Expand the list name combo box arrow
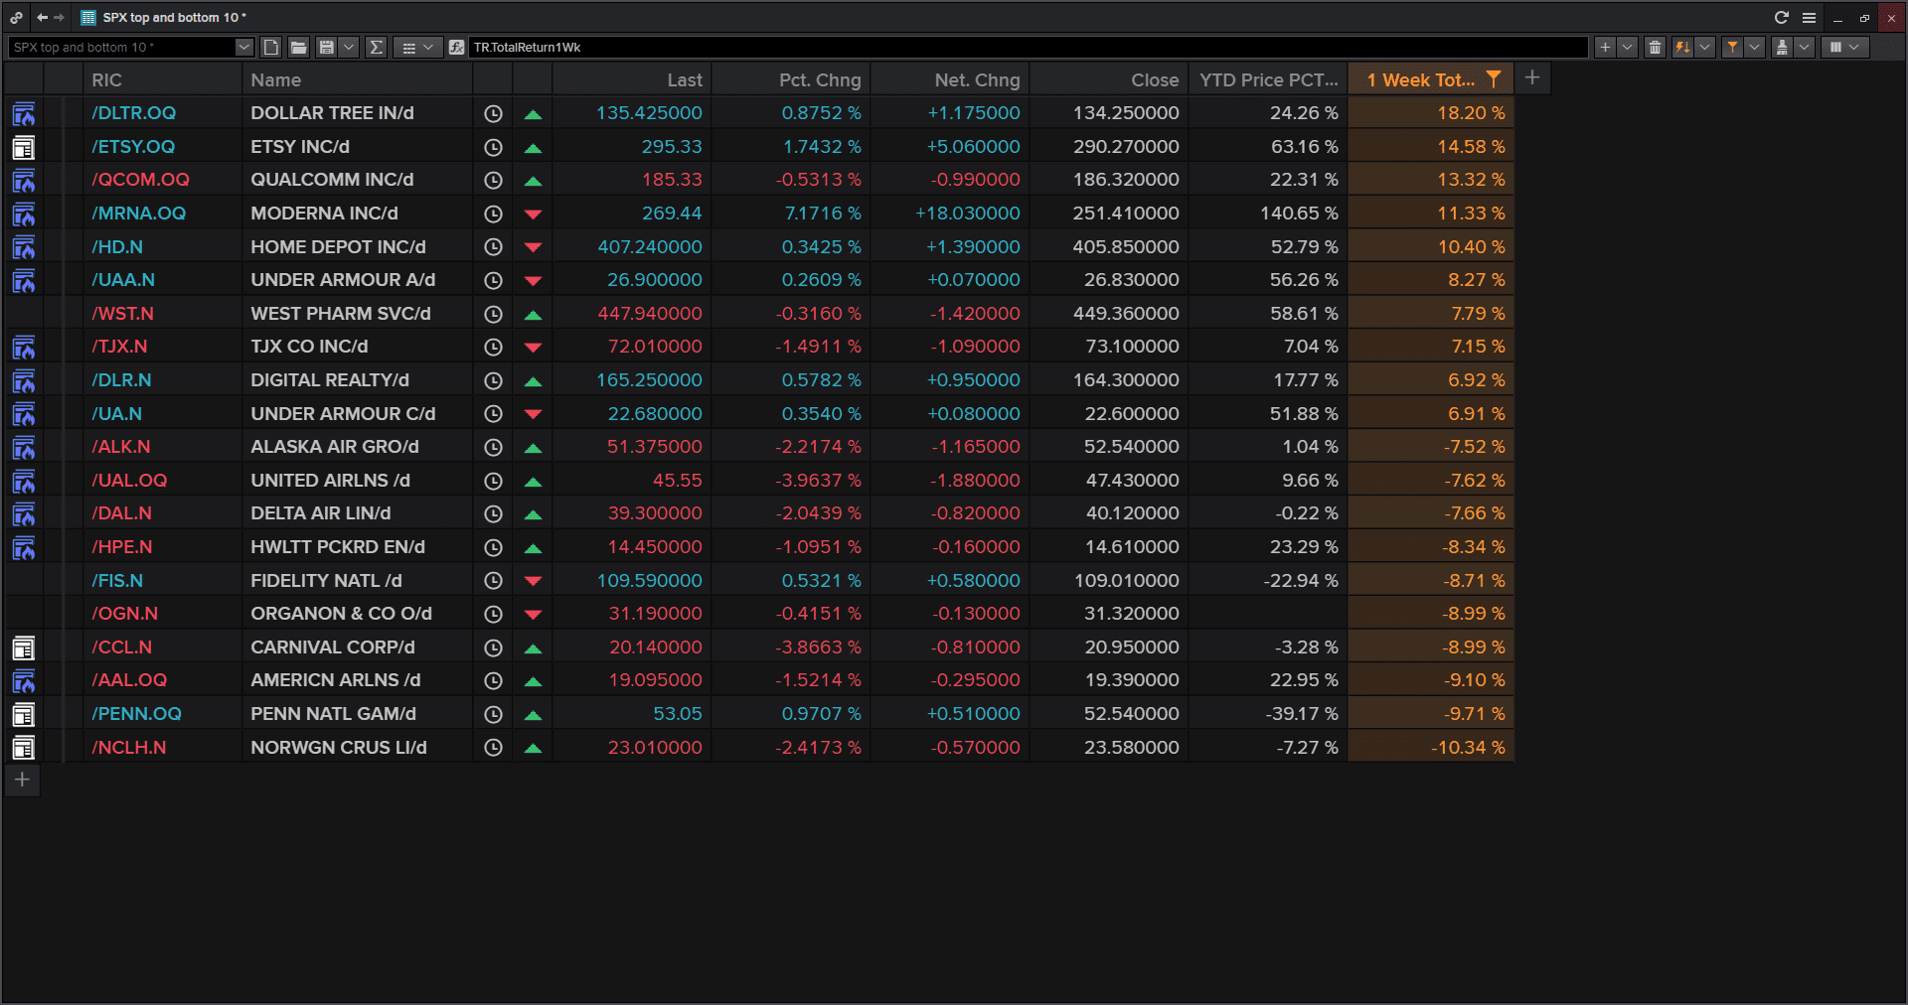 [244, 47]
